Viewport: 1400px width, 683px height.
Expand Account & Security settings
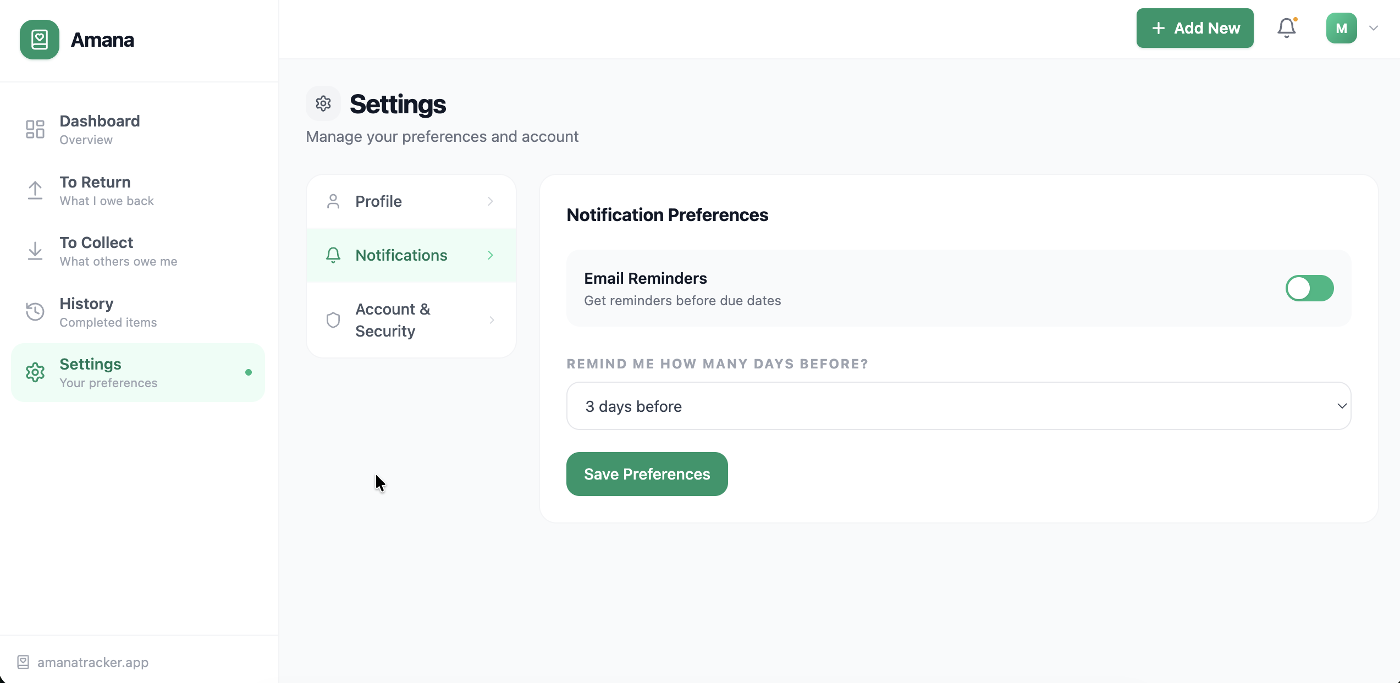(411, 320)
